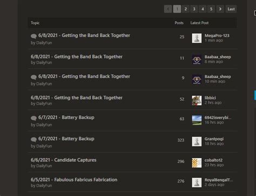Click comment bubble icon on 63-post Battery Backup
The width and height of the screenshot is (256, 196).
point(33,118)
